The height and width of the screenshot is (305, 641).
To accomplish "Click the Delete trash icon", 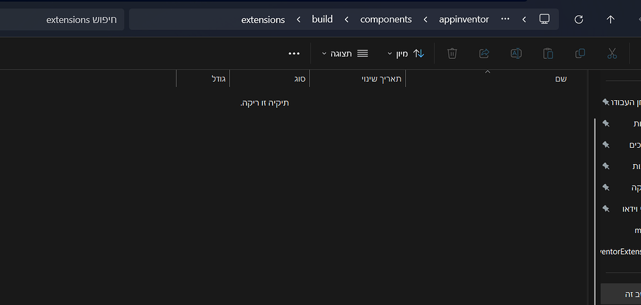I will point(452,54).
